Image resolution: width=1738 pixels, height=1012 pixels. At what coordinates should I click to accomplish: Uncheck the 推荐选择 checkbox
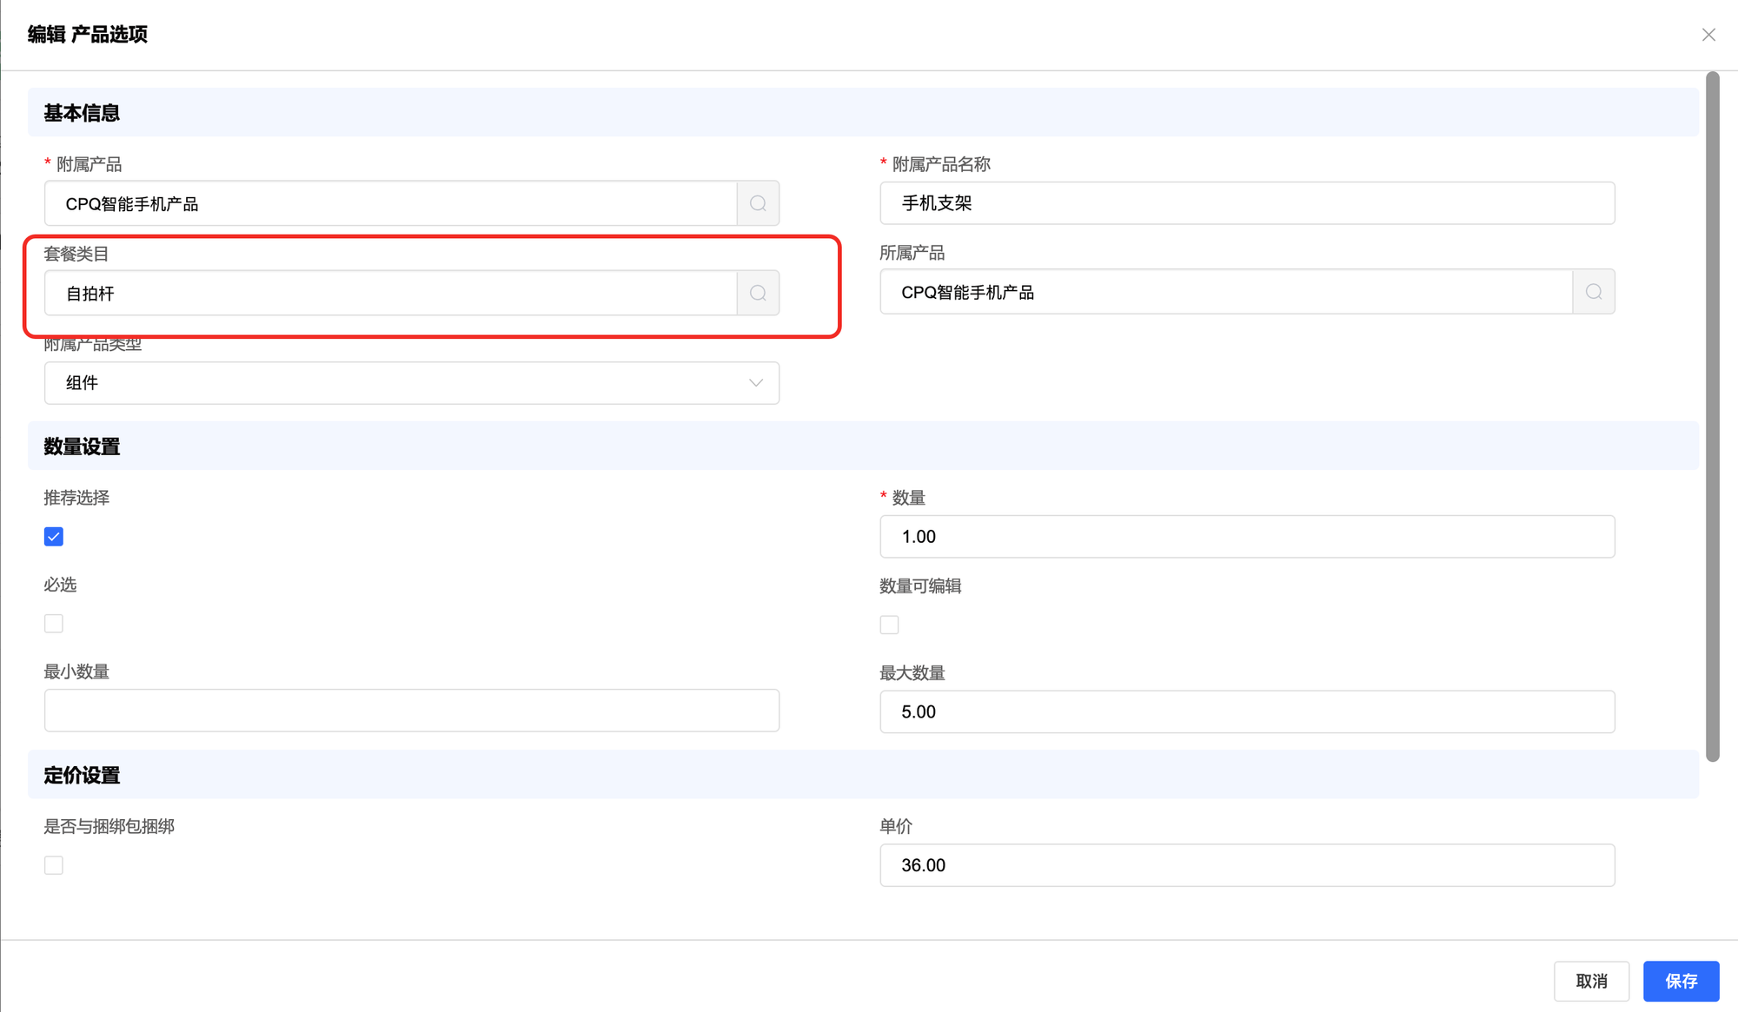54,537
